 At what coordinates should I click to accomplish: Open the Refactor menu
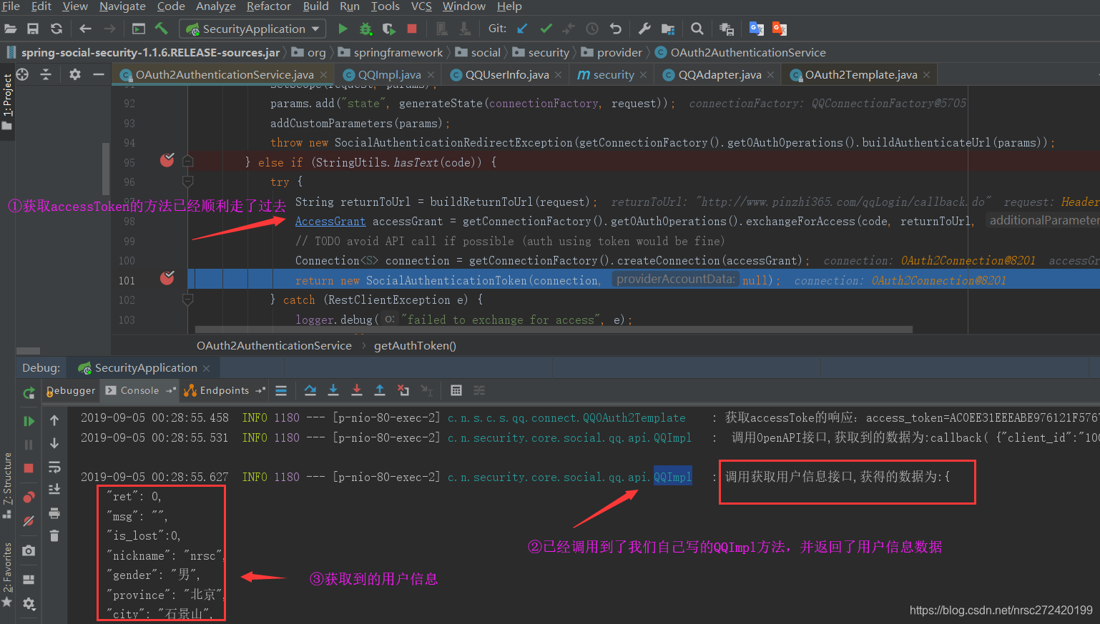tap(269, 6)
